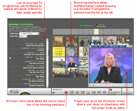
Task: Click the Browse/Play section label
Action: (58, 89)
